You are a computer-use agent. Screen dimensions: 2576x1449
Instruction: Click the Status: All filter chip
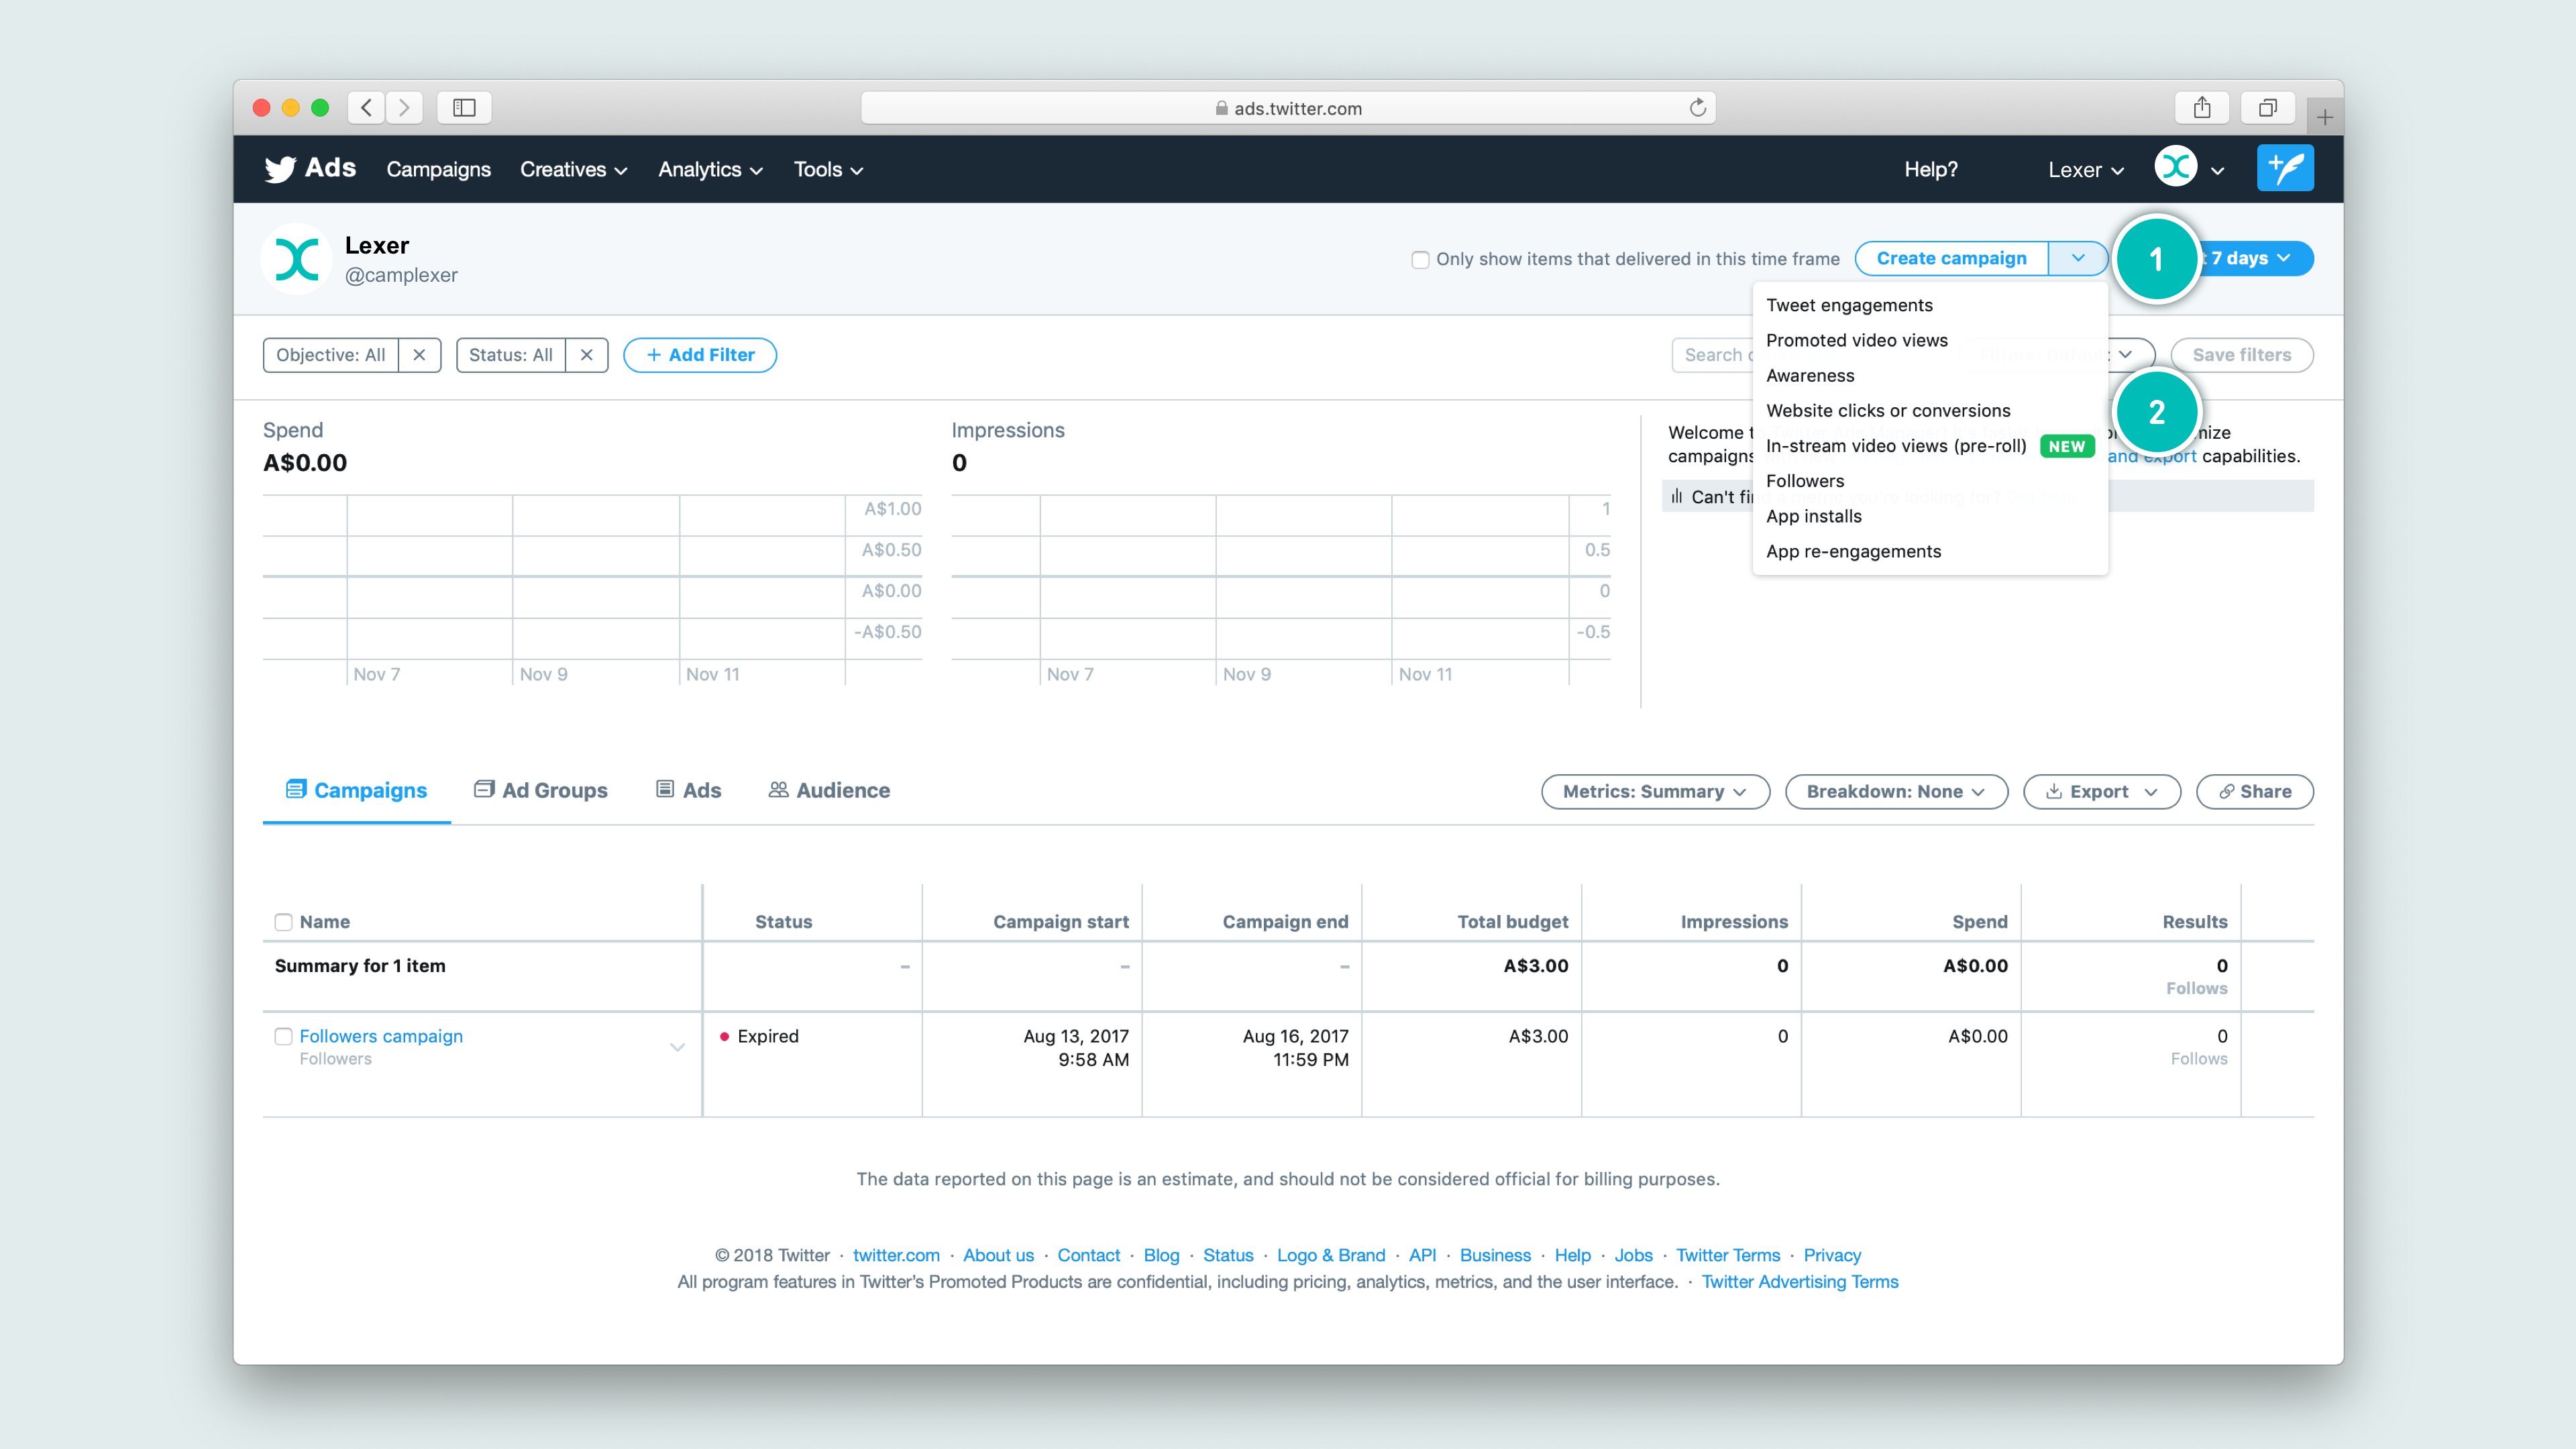pos(510,355)
